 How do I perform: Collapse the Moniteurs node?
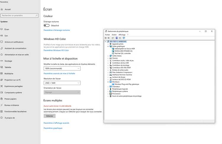click(x=108, y=82)
